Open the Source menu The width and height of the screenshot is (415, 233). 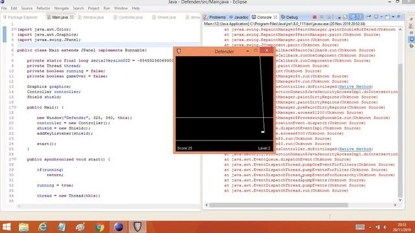(27, 8)
